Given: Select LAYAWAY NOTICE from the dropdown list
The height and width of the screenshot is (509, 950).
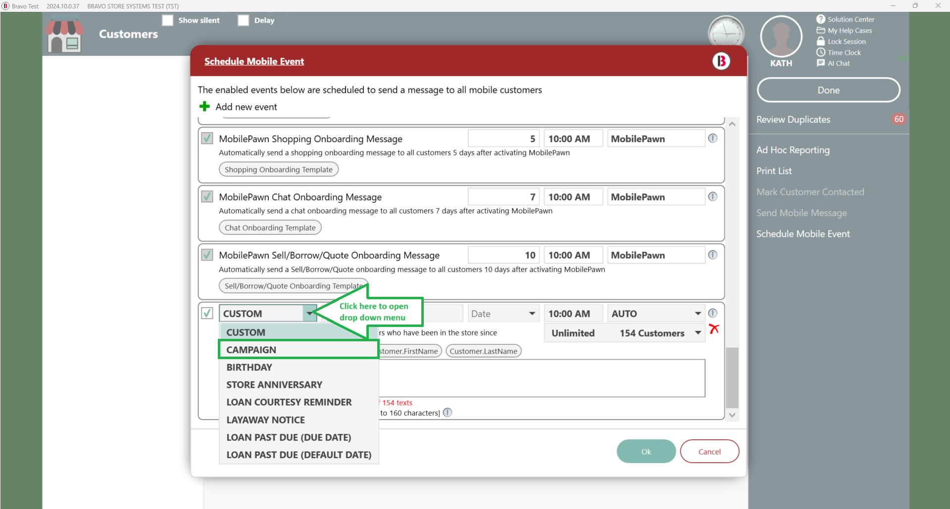Looking at the screenshot, I should pos(299,420).
